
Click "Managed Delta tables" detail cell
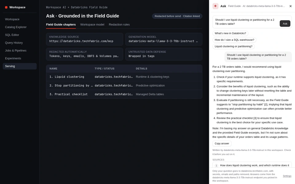[150, 94]
